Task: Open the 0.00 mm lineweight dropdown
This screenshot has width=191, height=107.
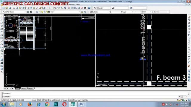Action: [150, 12]
